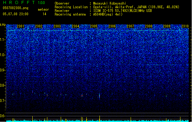Click the 2304 time label
The height and width of the screenshot is (122, 192).
coord(75,26)
